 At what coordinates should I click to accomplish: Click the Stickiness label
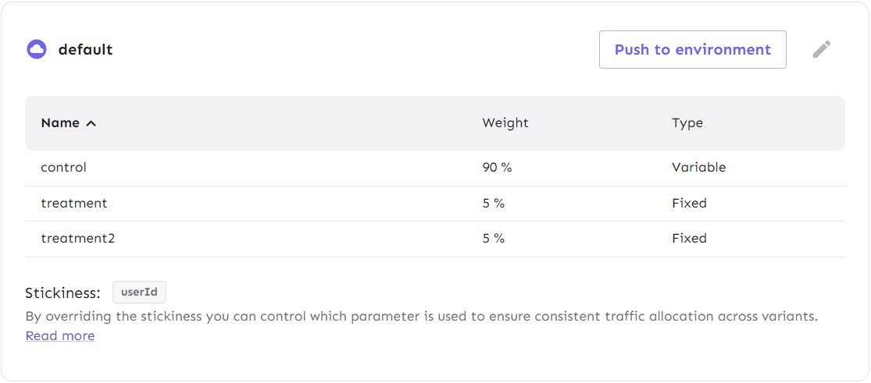tap(62, 293)
